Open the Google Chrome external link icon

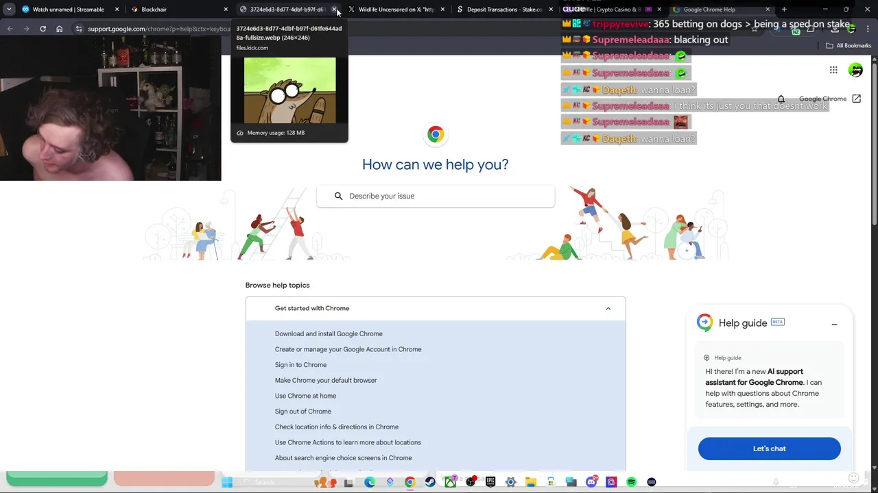(856, 99)
